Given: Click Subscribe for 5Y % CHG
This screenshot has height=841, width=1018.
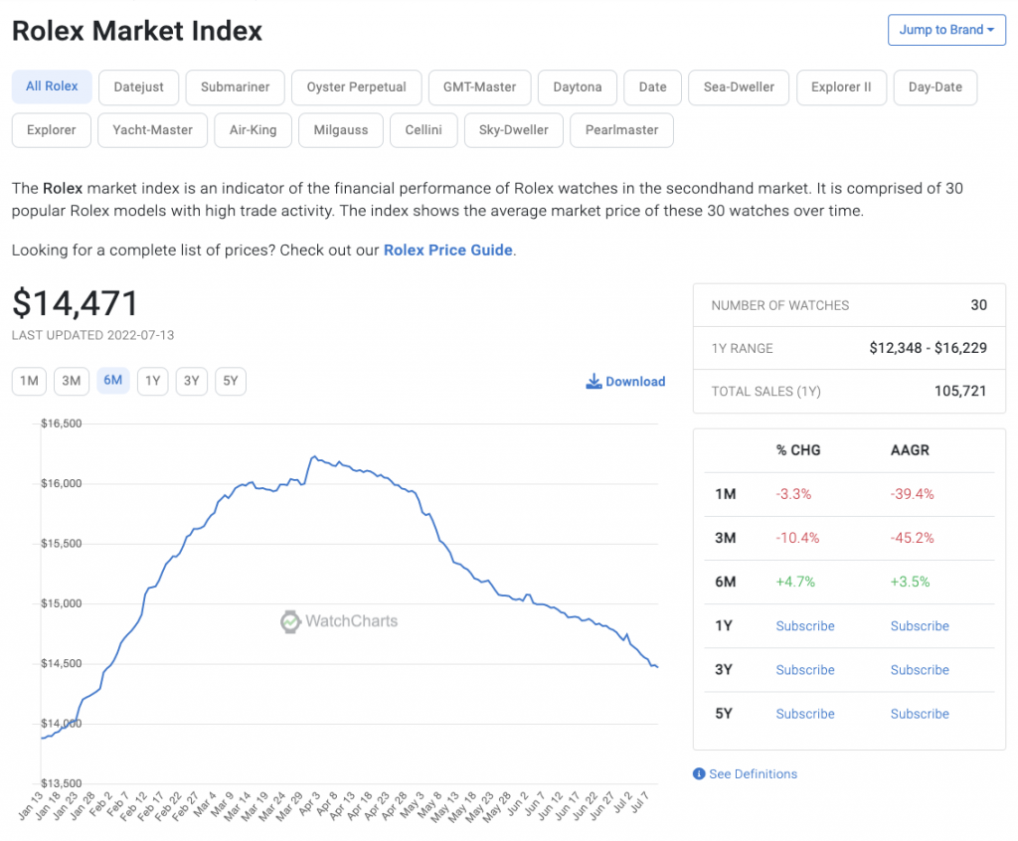Looking at the screenshot, I should click(x=805, y=714).
